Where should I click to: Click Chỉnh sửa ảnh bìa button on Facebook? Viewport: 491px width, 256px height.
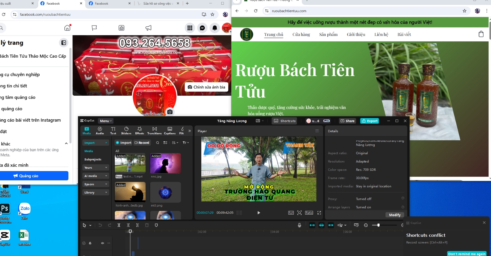pyautogui.click(x=207, y=87)
